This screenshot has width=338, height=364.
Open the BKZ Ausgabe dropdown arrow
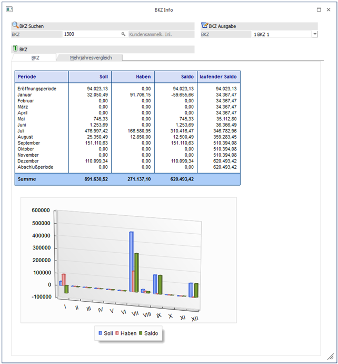point(315,34)
